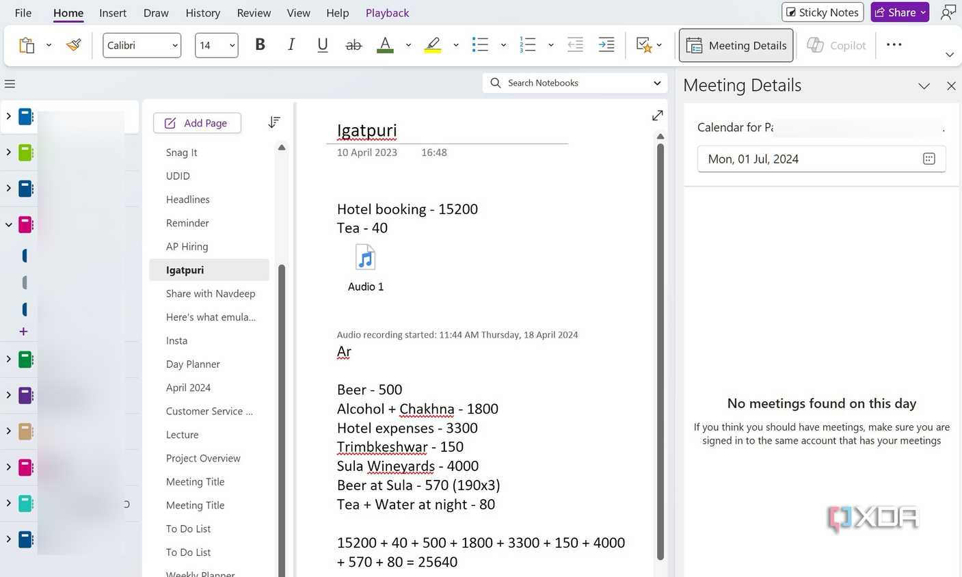Click the Meeting Details ribbon button
Viewport: 962px width, 577px height.
pyautogui.click(x=736, y=45)
